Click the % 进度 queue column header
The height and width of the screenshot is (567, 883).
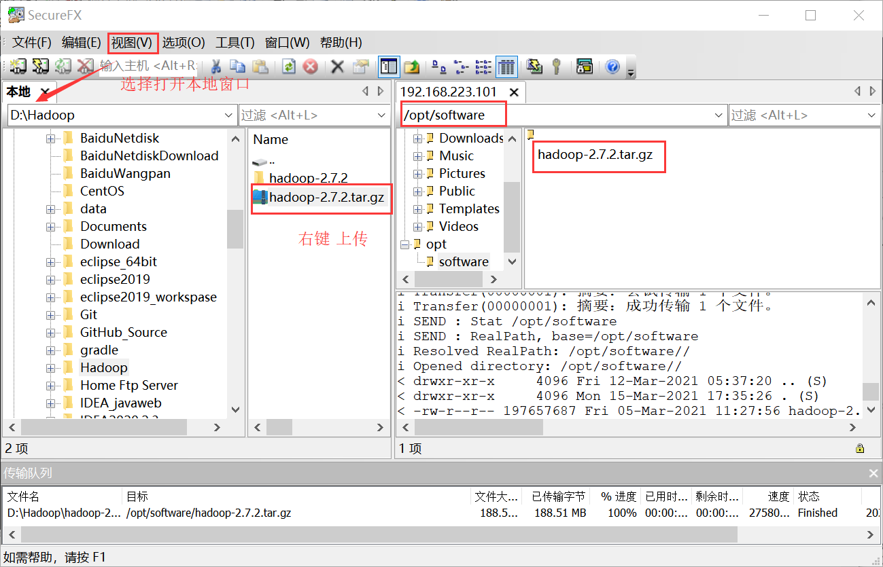coord(614,496)
